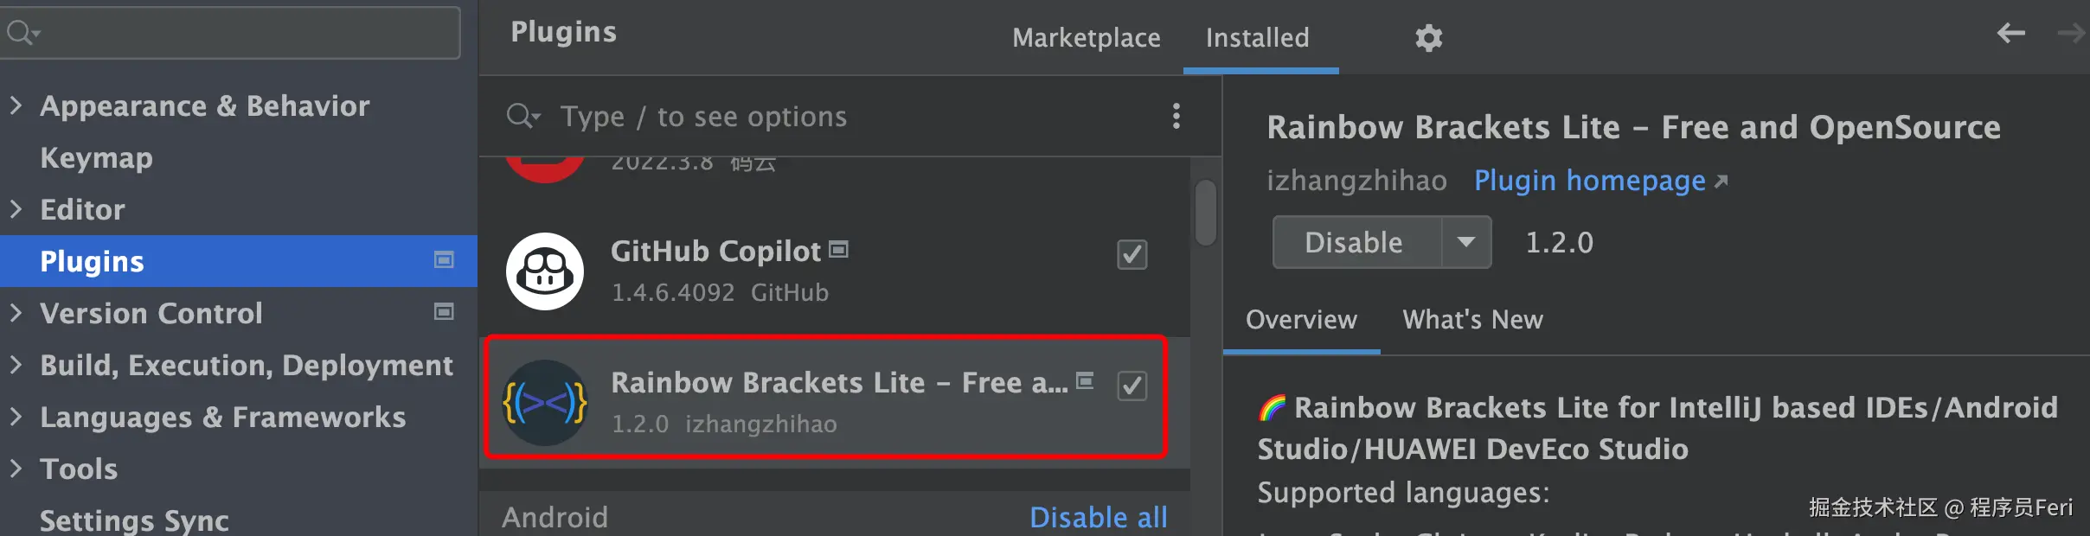Click the settings search magnifier icon
The width and height of the screenshot is (2090, 536).
pos(19,33)
